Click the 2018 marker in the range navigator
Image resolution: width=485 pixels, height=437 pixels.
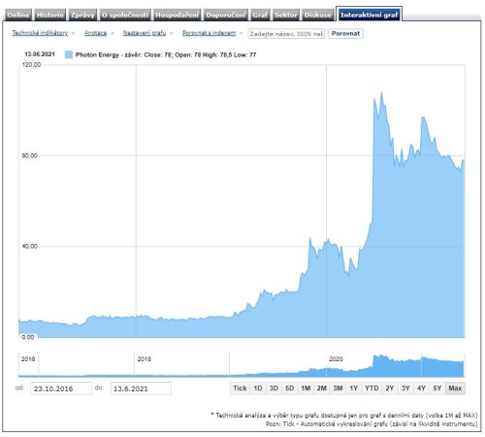tap(145, 359)
